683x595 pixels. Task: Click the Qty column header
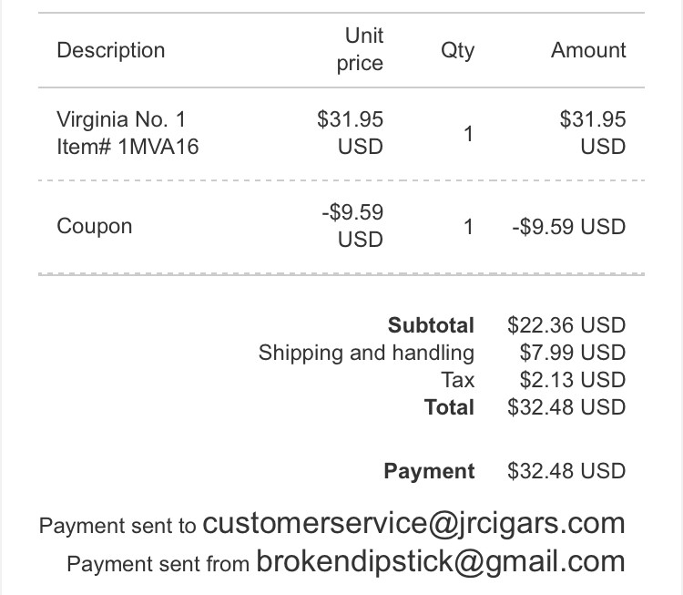point(457,50)
